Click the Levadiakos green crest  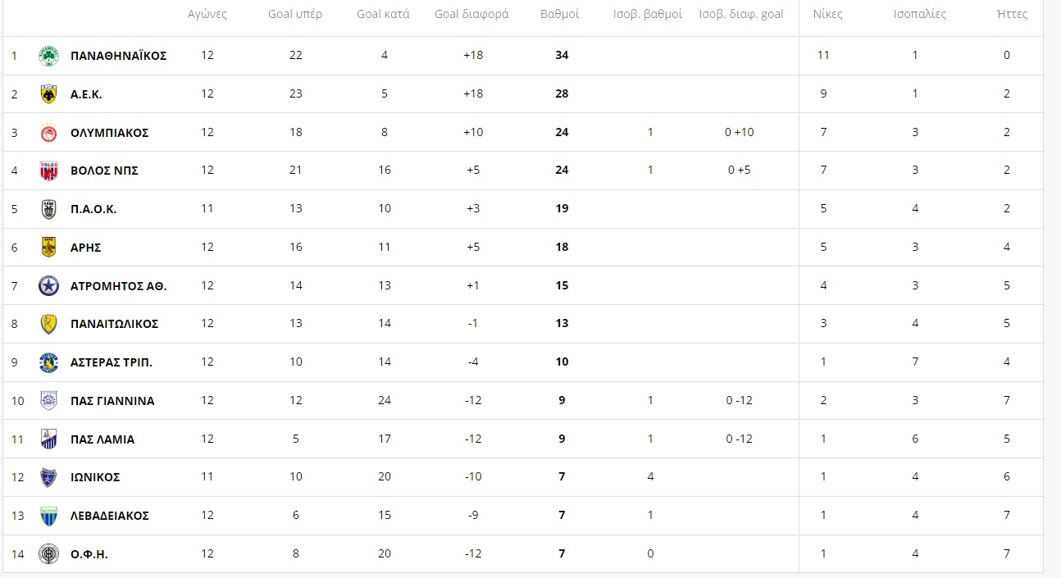[x=48, y=516]
